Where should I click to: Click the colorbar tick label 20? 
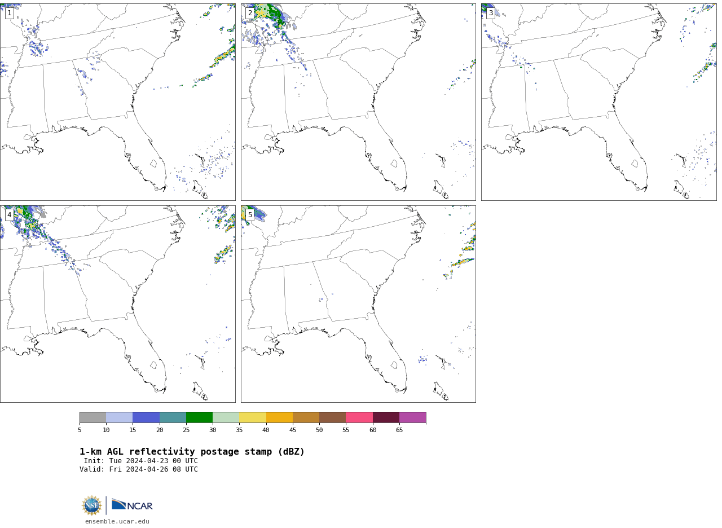(x=160, y=430)
